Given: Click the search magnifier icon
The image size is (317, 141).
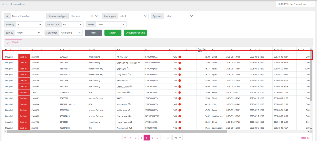Looking at the screenshot, I should pyautogui.click(x=7, y=16).
